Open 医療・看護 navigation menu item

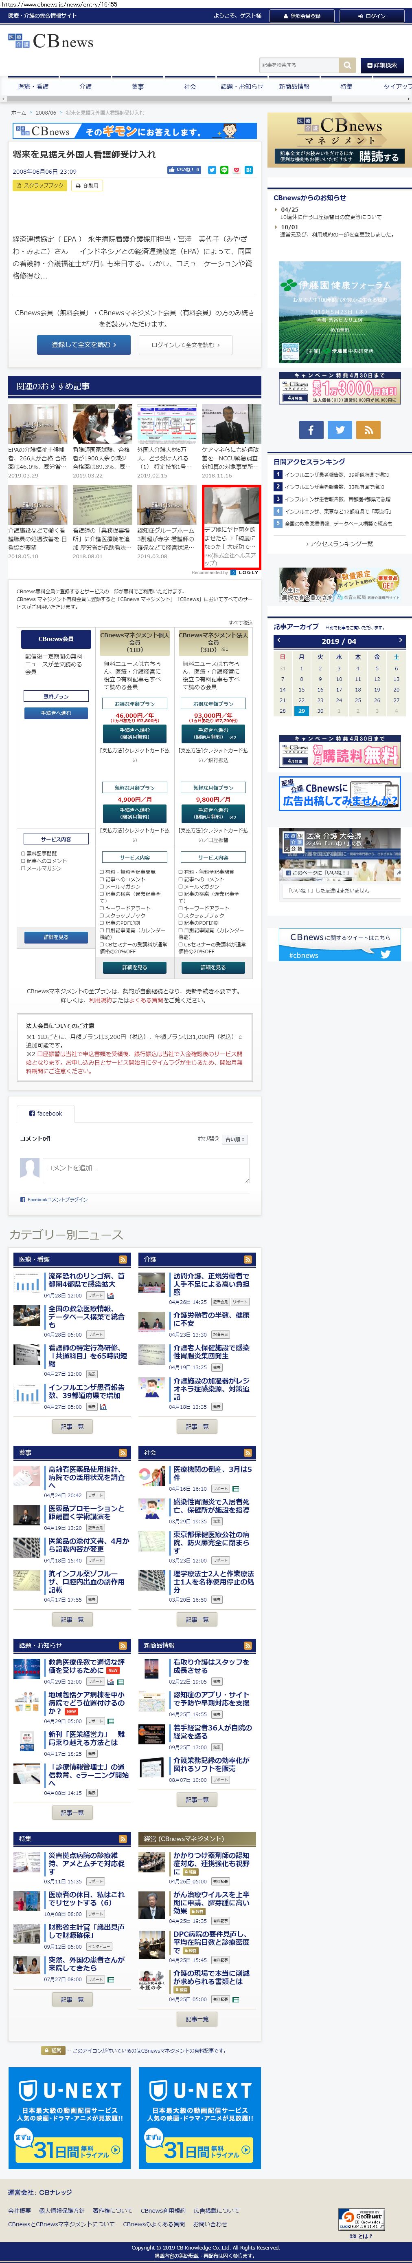[x=33, y=87]
